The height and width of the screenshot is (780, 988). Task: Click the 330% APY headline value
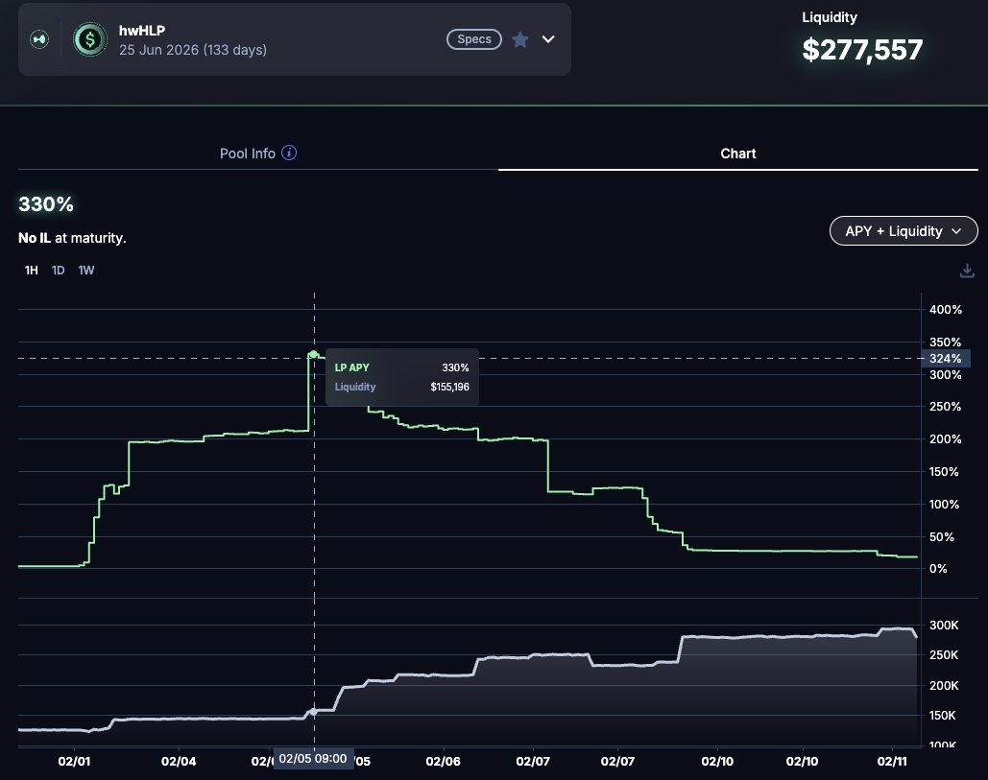(x=46, y=204)
